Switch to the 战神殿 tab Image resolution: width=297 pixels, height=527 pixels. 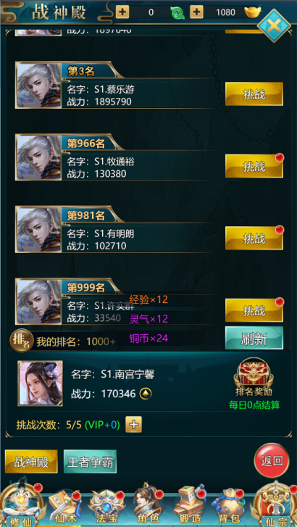tap(31, 462)
